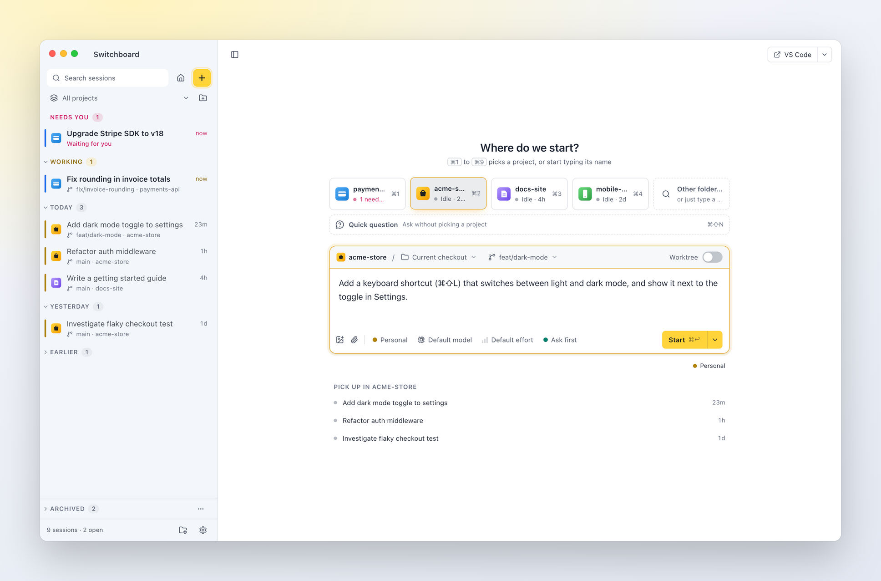Click the Default effort option
This screenshot has height=581, width=881.
(x=507, y=340)
